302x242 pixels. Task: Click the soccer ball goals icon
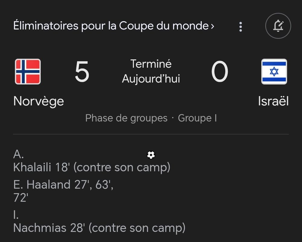[x=151, y=155]
